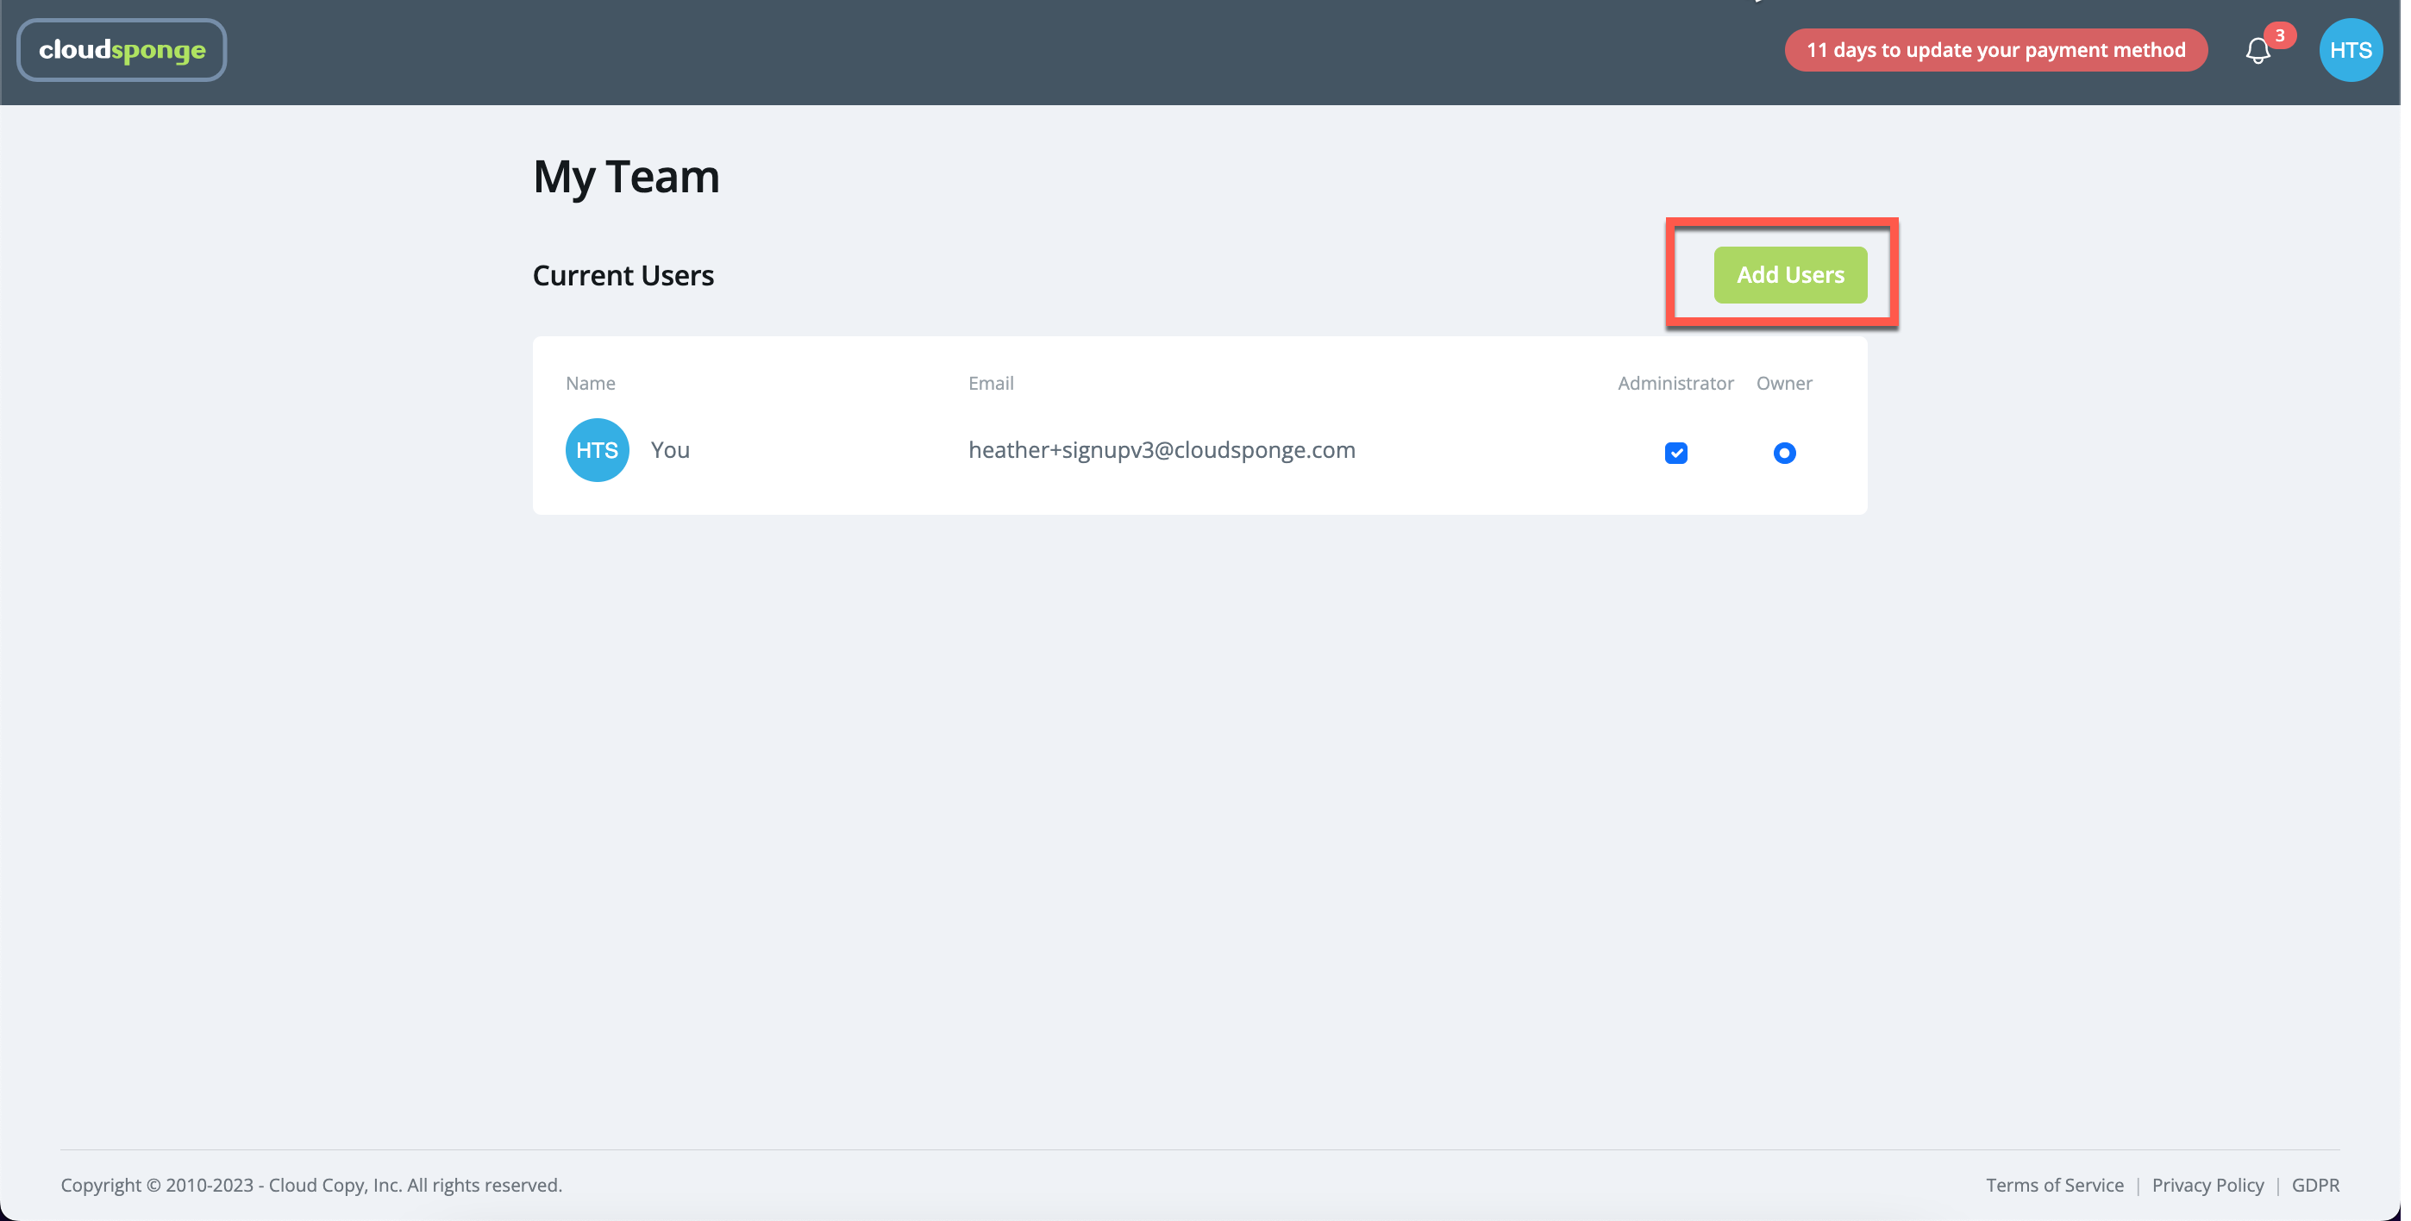Click the 'Current Users' section heading
This screenshot has height=1221, width=2411.
click(623, 275)
